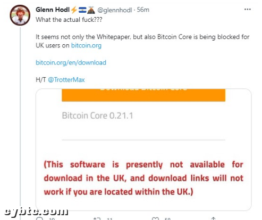Click the retweet arrows icon
The image size is (262, 220).
pos(97,218)
